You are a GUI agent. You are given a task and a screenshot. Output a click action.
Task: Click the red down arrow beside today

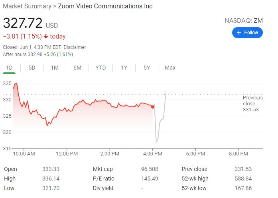pos(46,37)
